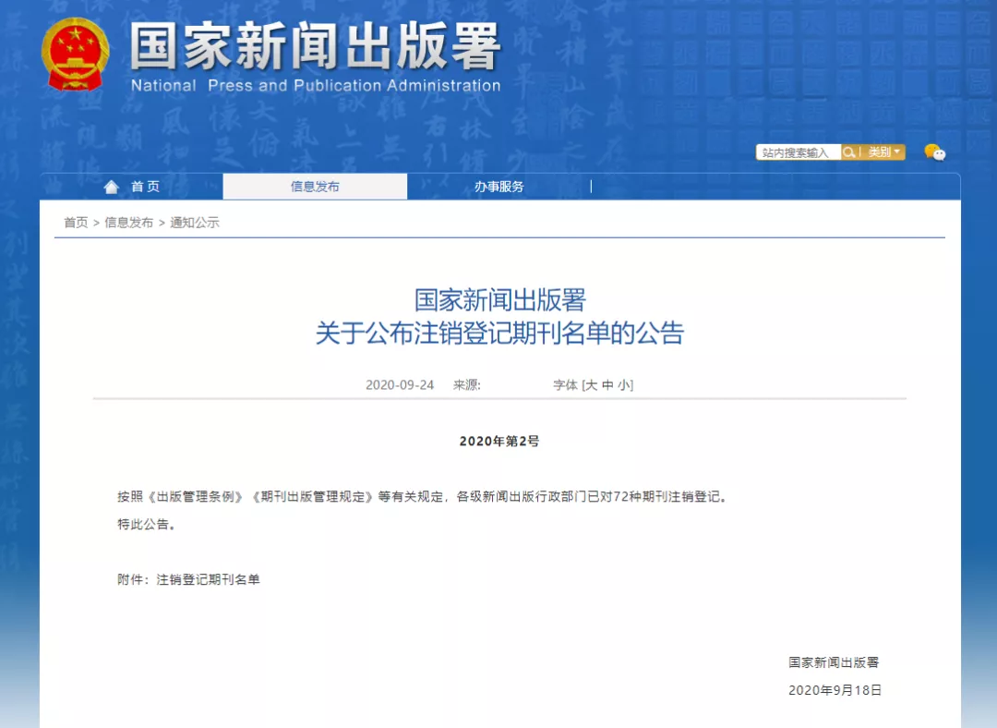Image resolution: width=997 pixels, height=728 pixels.
Task: Click 信息发布 in the breadcrumb trail
Action: (128, 223)
